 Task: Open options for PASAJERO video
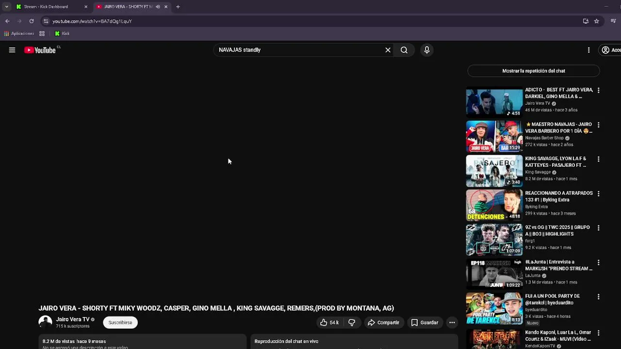598,159
